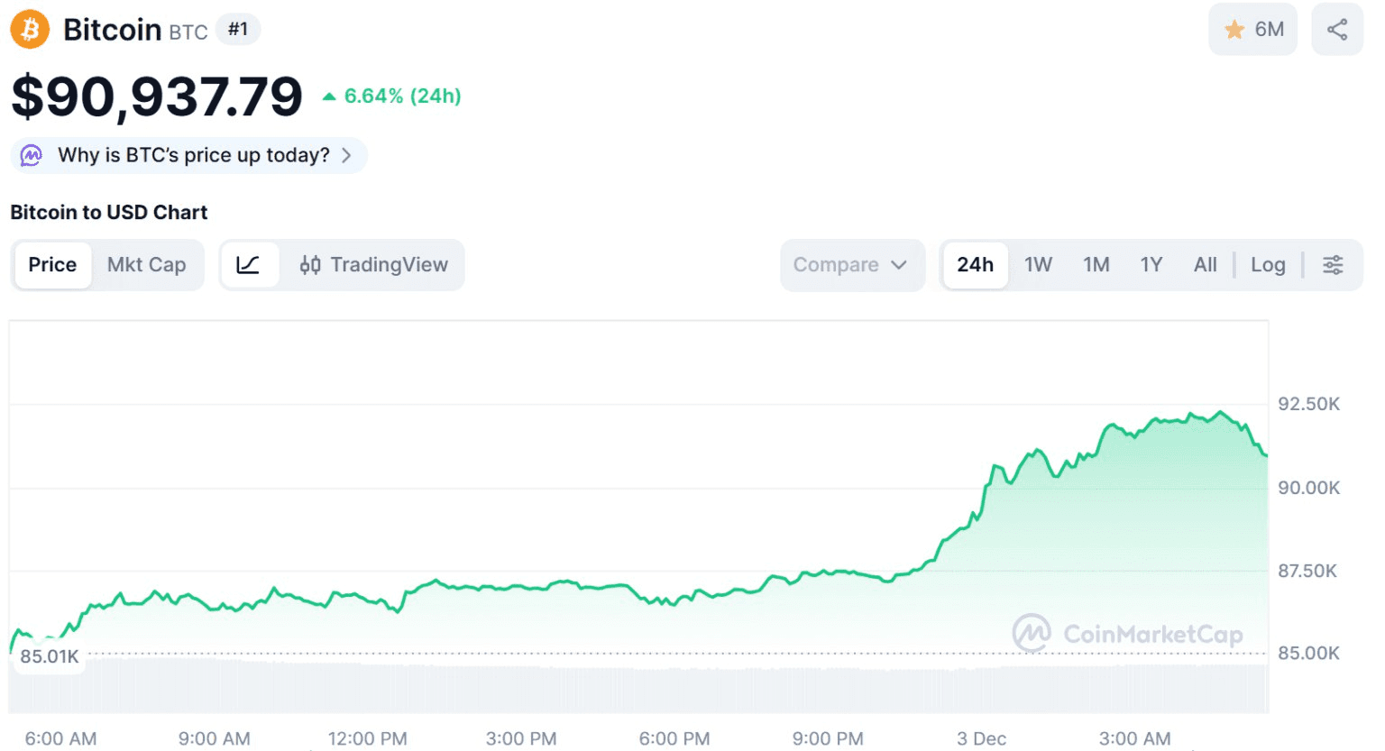The width and height of the screenshot is (1385, 751).
Task: Show the 1M price range
Action: 1096,265
